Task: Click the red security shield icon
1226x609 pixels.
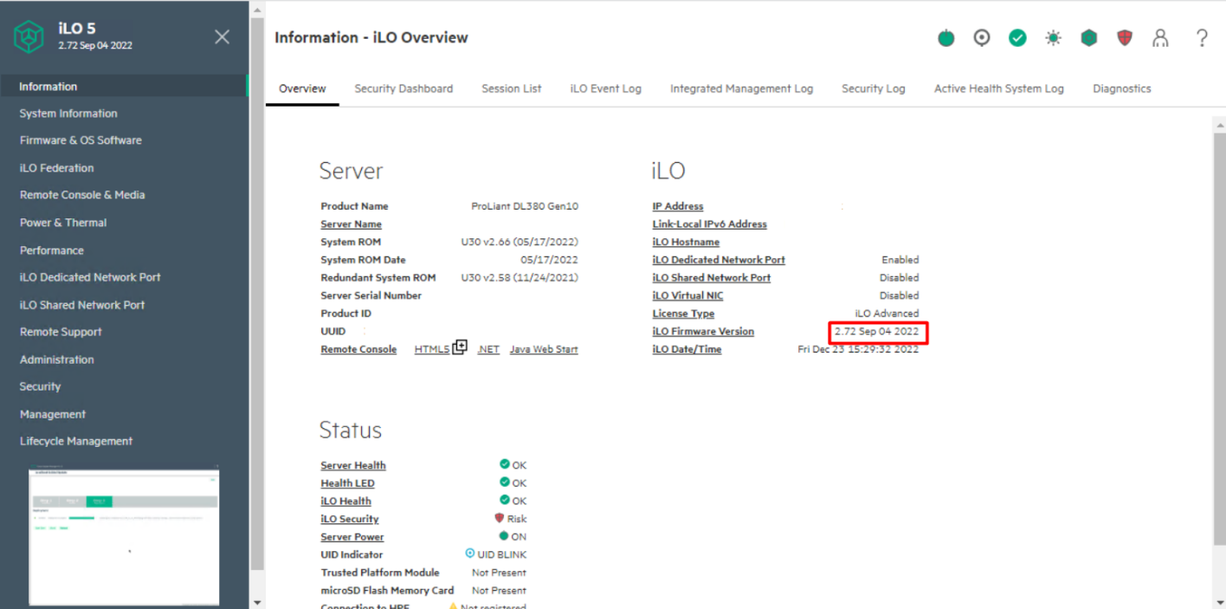Action: coord(1125,37)
